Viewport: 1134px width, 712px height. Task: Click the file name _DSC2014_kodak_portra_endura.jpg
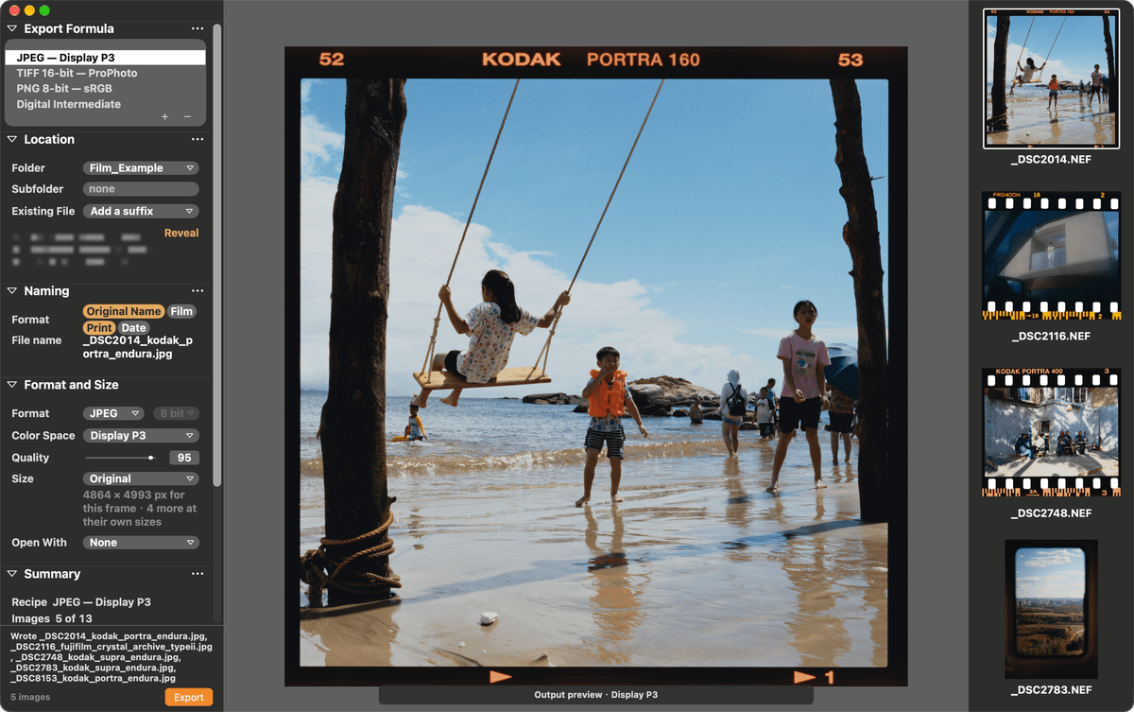pyautogui.click(x=138, y=347)
